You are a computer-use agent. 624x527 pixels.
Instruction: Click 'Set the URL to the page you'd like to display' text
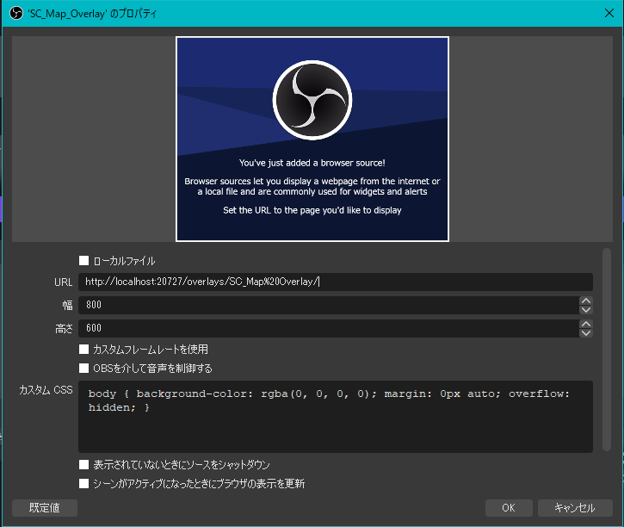point(312,210)
